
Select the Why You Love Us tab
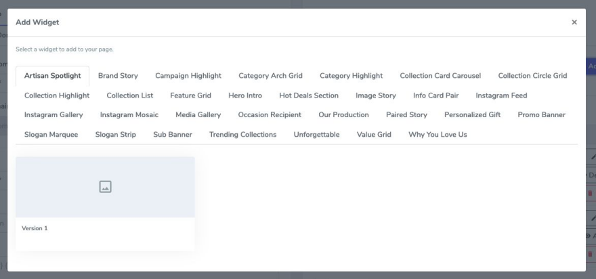pos(438,135)
